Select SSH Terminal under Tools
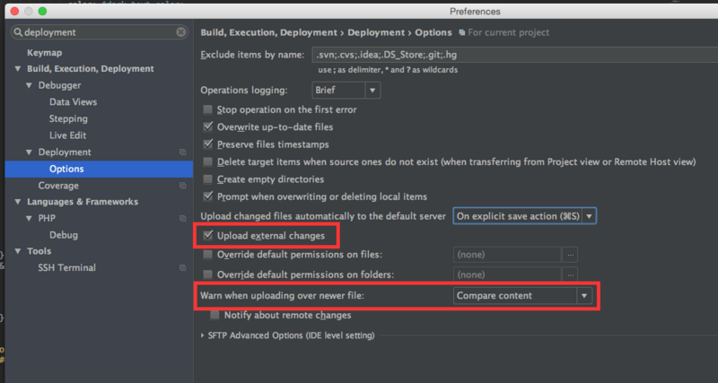The height and width of the screenshot is (383, 718). pyautogui.click(x=66, y=268)
